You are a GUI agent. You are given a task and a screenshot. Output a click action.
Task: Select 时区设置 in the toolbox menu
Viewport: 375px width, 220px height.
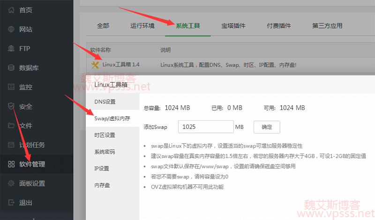point(105,135)
